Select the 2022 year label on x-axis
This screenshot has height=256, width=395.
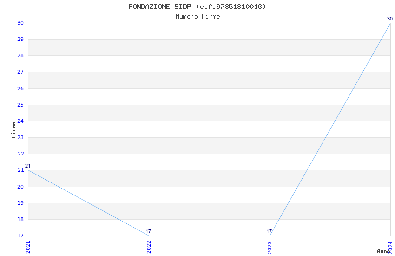click(x=149, y=247)
